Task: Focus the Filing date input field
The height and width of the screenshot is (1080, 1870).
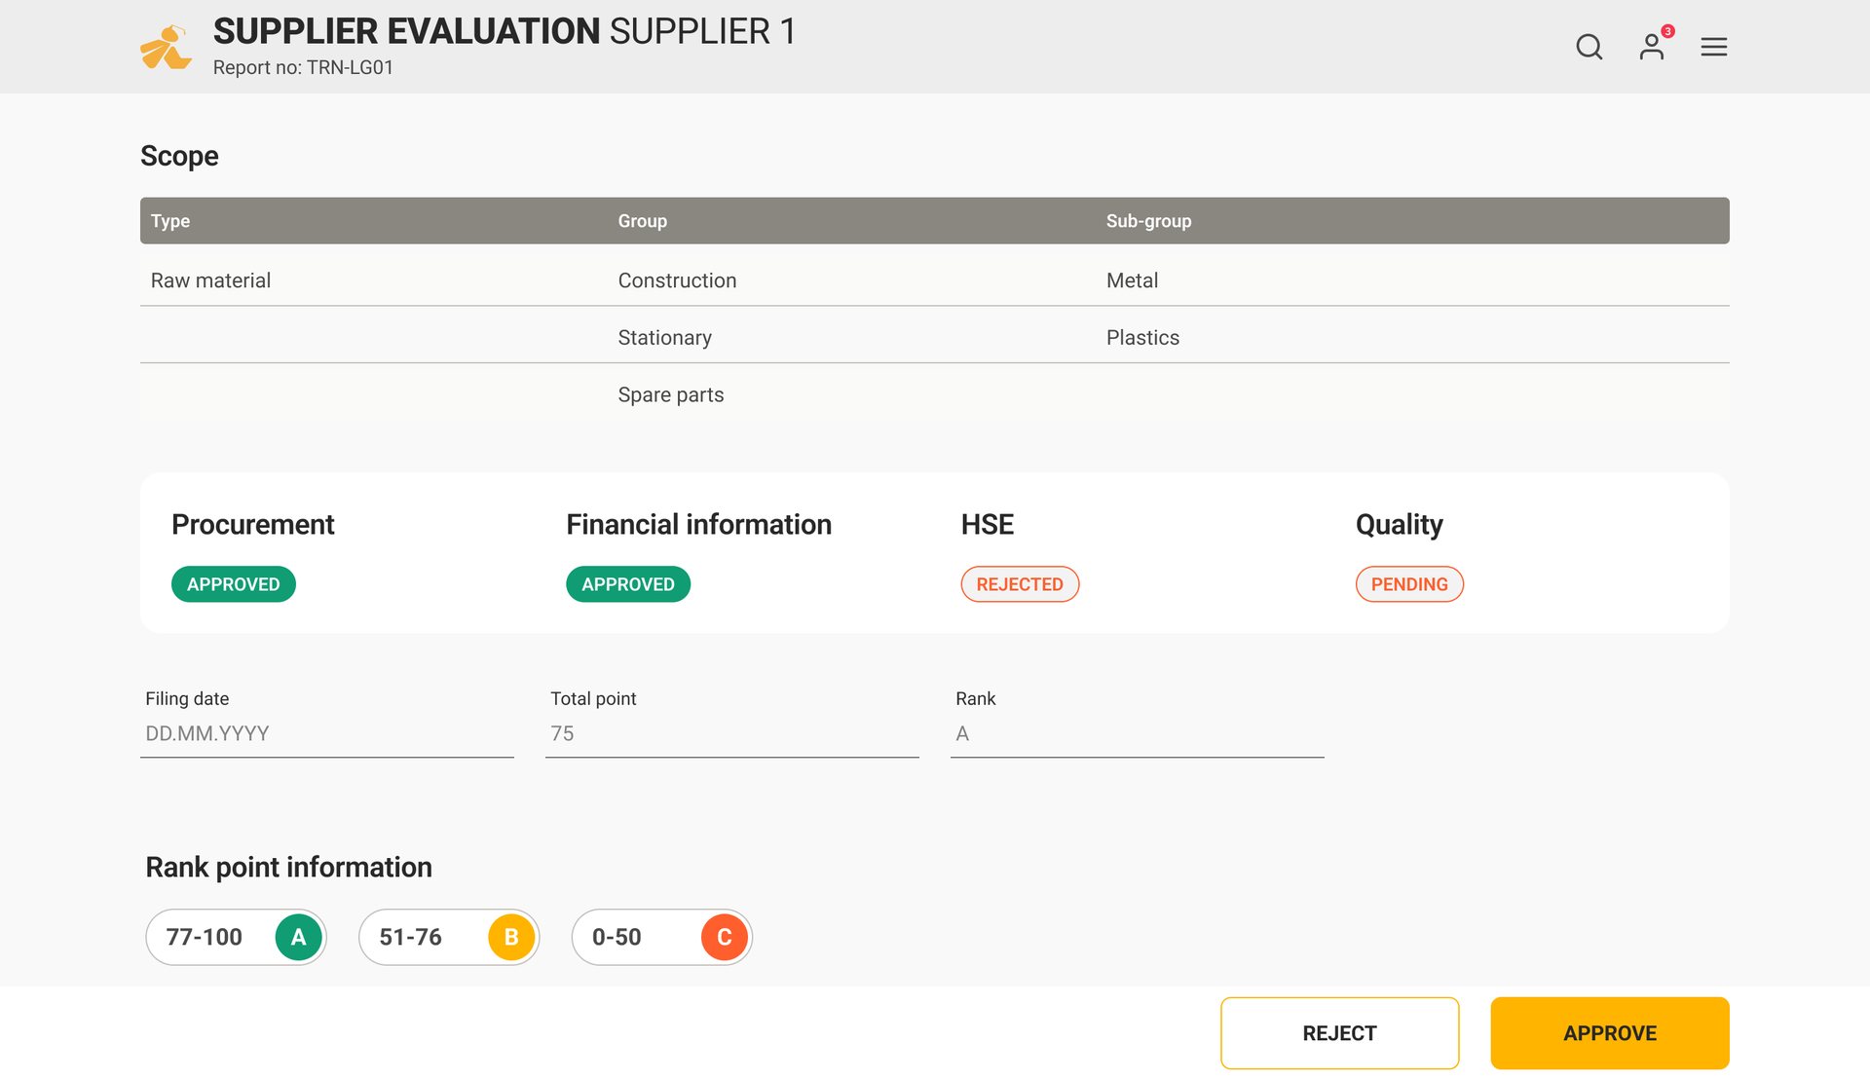Action: 327,734
